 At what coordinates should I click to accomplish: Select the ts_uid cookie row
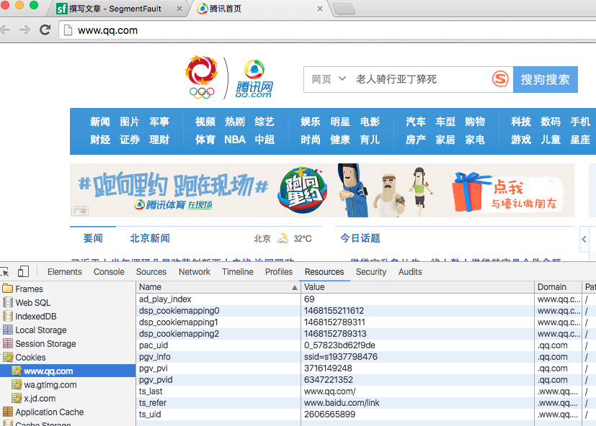pos(365,414)
